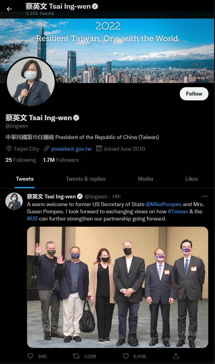Share the tweet via the share icon
Screen dimensions: 215x364
[176, 356]
